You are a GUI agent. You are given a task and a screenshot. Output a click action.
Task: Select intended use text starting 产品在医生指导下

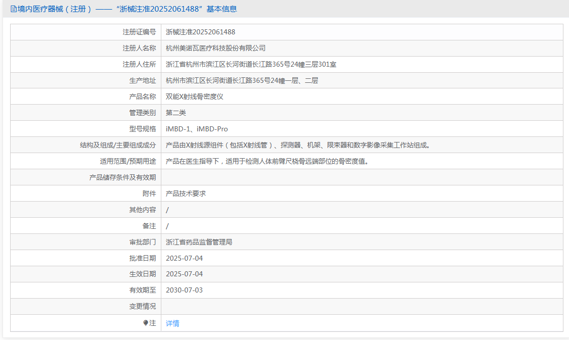268,161
